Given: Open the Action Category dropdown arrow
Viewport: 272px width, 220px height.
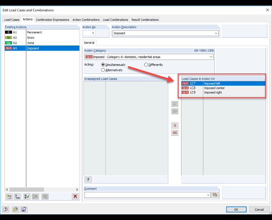Looking at the screenshot, I should (x=211, y=57).
